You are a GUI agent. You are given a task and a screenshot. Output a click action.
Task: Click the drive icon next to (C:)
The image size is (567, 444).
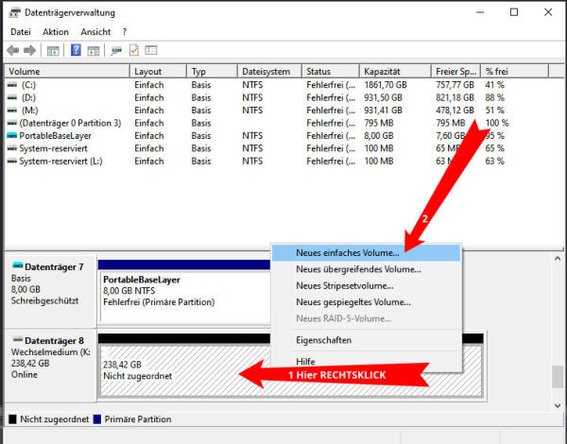[x=12, y=85]
